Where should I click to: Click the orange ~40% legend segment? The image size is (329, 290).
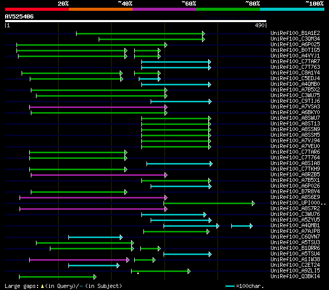(101, 9)
